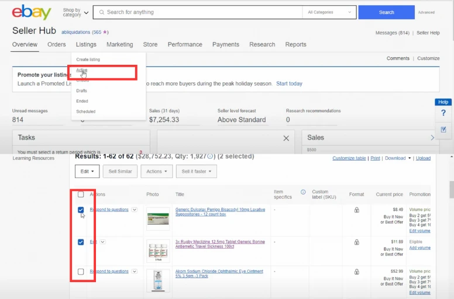Open Customize link near Comments
Screen dimensions: 454x299
[428, 58]
